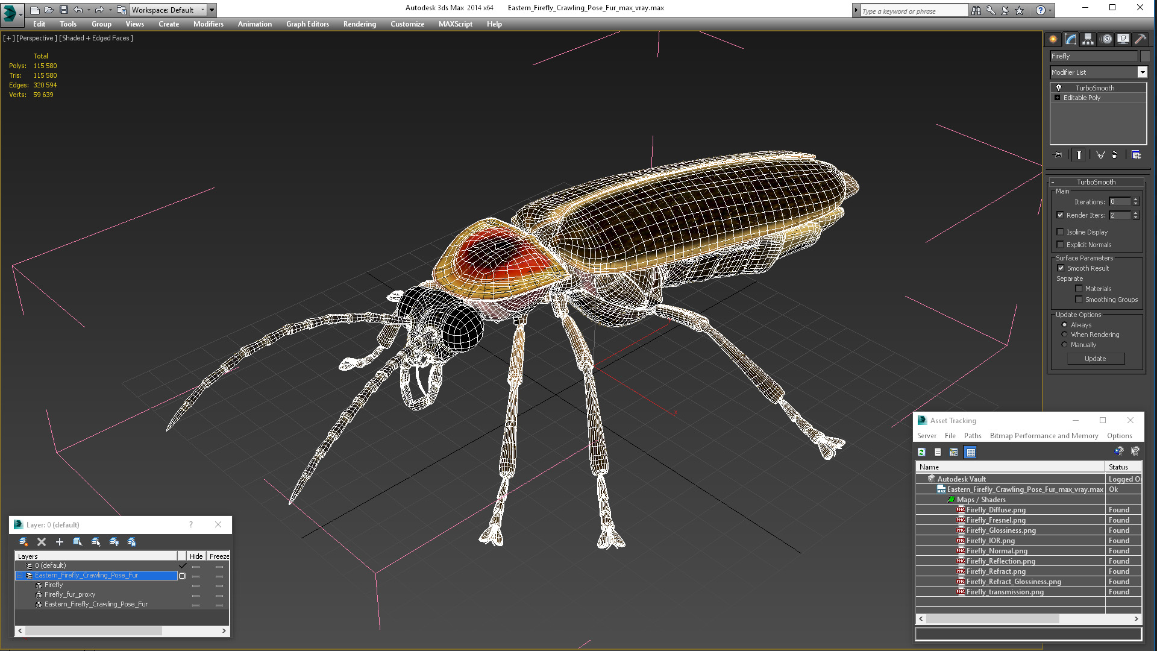Click the keyword search input field

(x=913, y=11)
